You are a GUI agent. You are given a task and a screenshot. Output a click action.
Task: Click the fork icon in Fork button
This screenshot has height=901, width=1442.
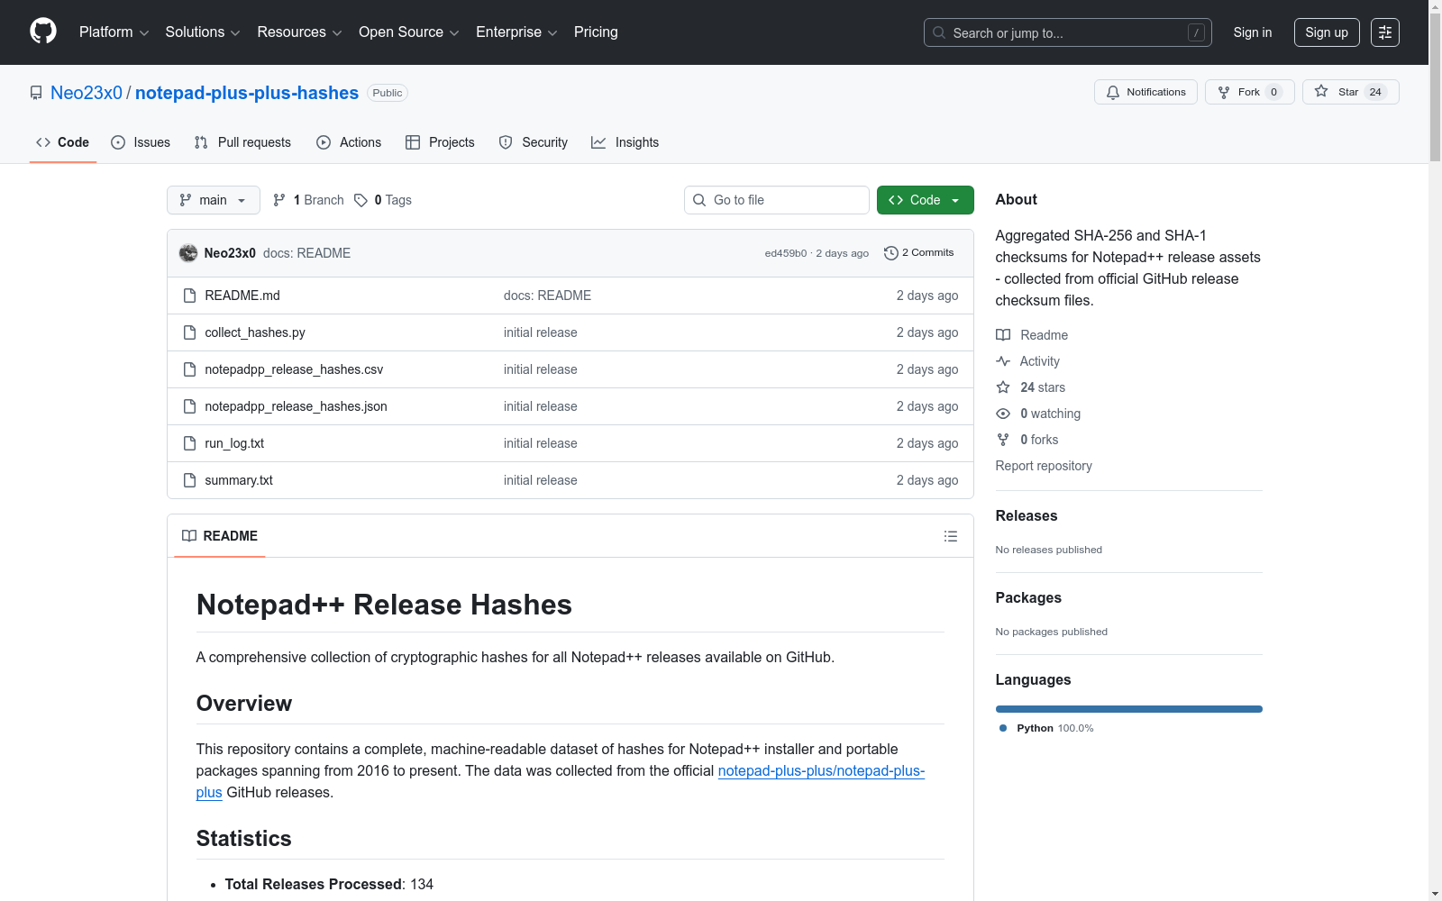[1224, 92]
